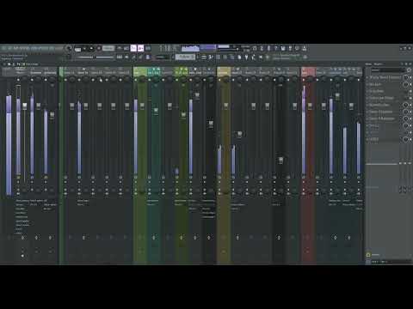
Task: Select the red mixer track label
Action: (308, 72)
